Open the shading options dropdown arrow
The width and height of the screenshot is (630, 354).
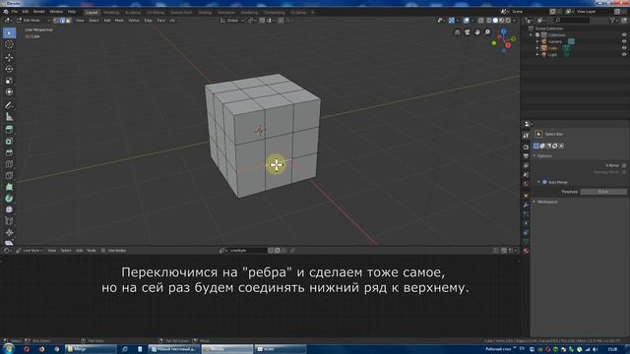514,20
